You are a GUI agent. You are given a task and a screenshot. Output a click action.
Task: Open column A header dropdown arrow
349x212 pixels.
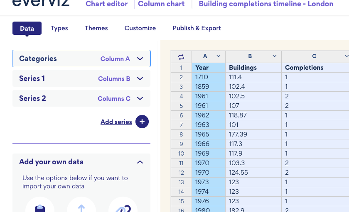coord(219,56)
